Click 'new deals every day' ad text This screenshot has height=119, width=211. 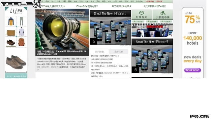click(x=193, y=59)
